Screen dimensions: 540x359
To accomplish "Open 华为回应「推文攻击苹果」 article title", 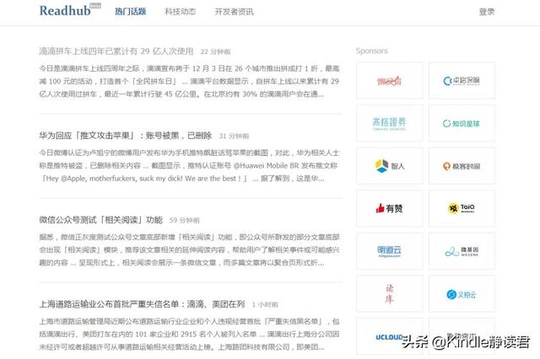I will 126,136.
